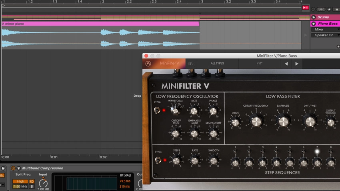Collapse the Piano Bass track
Image resolution: width=340 pixels, height=191 pixels.
[314, 24]
